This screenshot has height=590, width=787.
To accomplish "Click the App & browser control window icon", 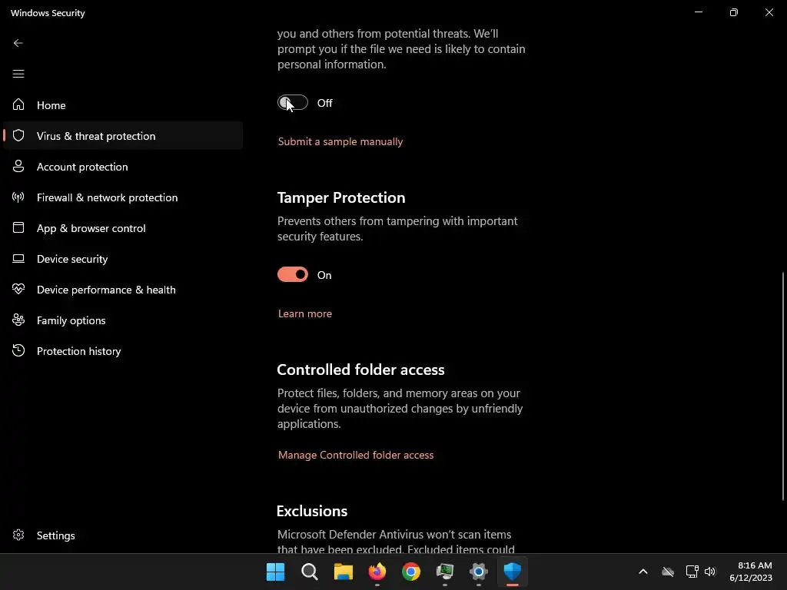I will coord(18,227).
